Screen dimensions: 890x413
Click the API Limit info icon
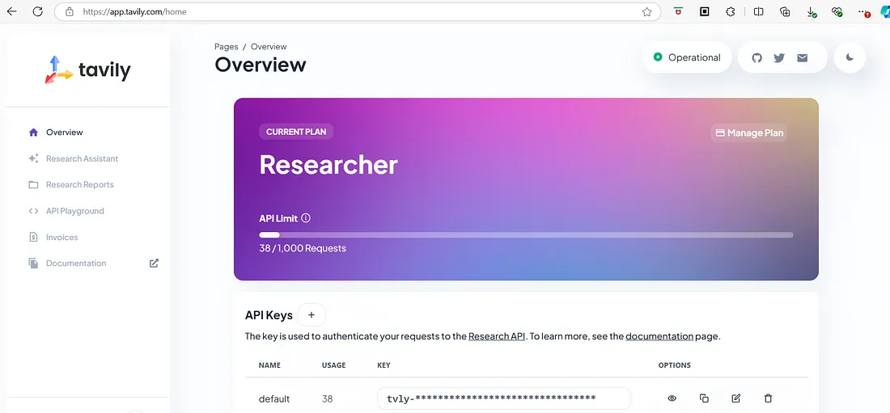tap(306, 218)
